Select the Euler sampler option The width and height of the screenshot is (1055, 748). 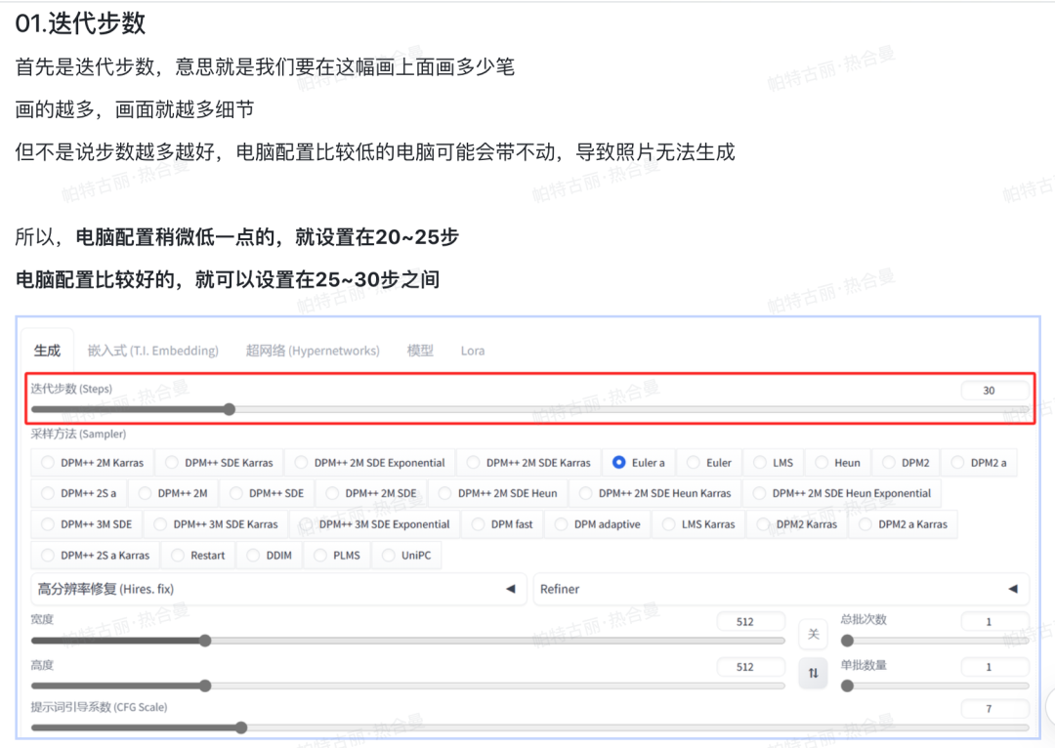(709, 463)
